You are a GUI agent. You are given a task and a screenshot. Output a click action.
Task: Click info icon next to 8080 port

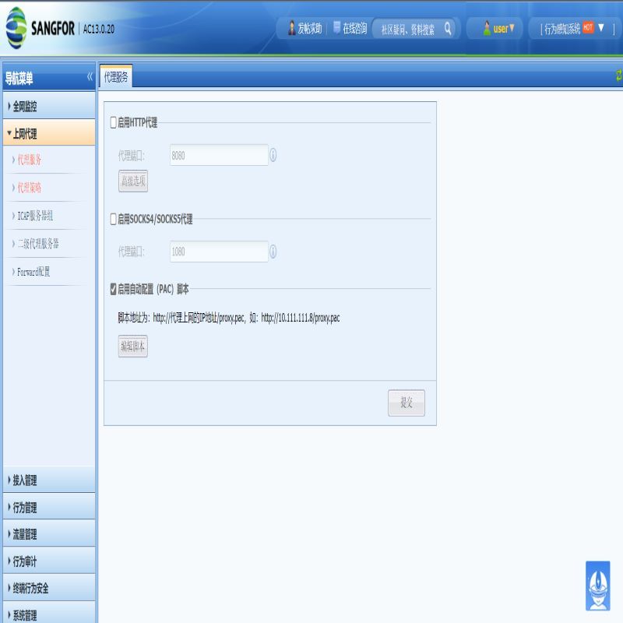tap(273, 155)
